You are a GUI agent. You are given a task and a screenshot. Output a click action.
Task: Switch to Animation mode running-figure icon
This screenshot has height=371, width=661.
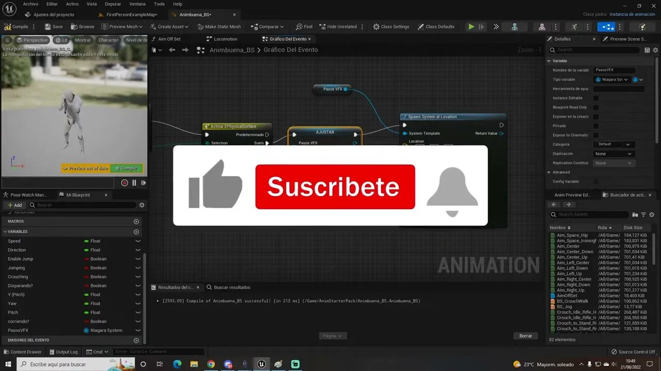click(574, 27)
